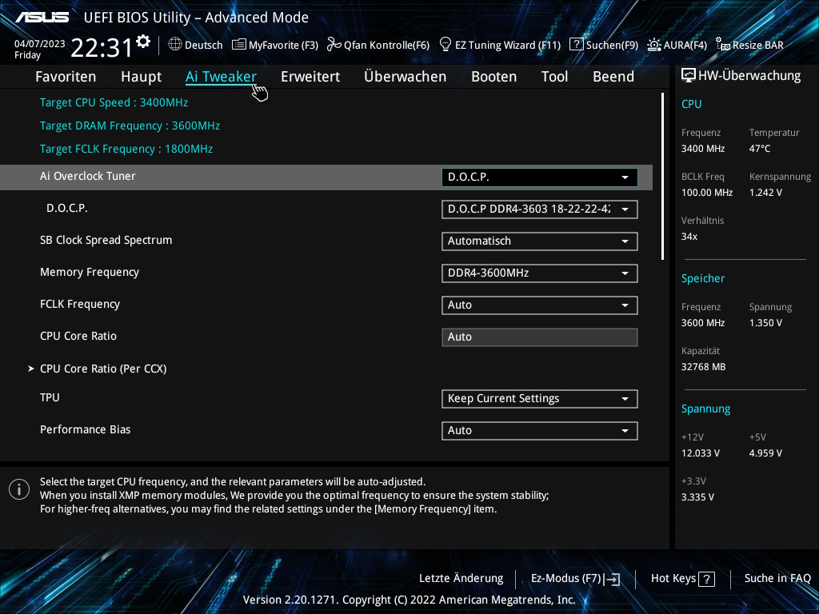Viewport: 819px width, 614px height.
Task: Open the Ai Overclock Tuner dropdown
Action: [540, 177]
